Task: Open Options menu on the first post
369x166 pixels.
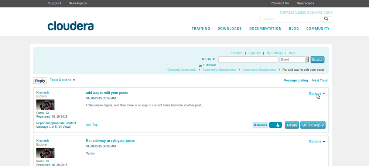Action: [317, 93]
